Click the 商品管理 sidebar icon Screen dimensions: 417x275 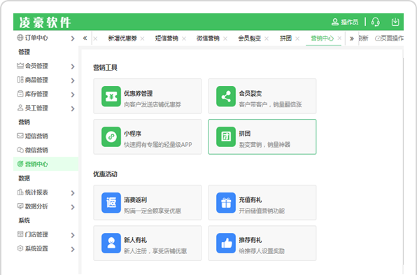[20, 80]
